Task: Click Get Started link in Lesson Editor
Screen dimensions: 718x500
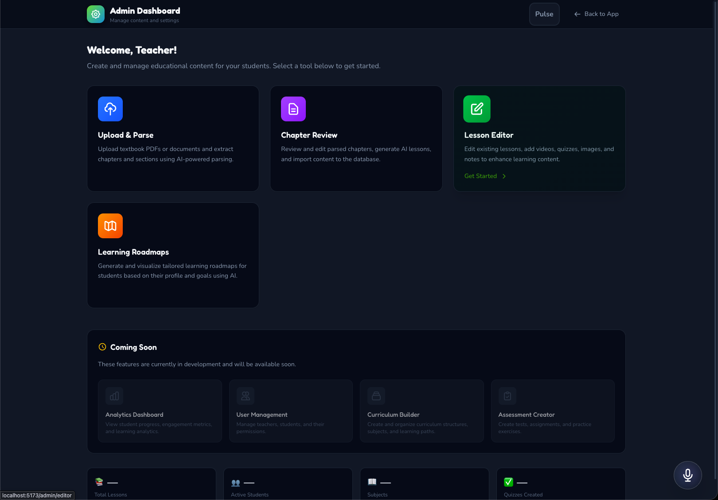Action: (x=480, y=176)
